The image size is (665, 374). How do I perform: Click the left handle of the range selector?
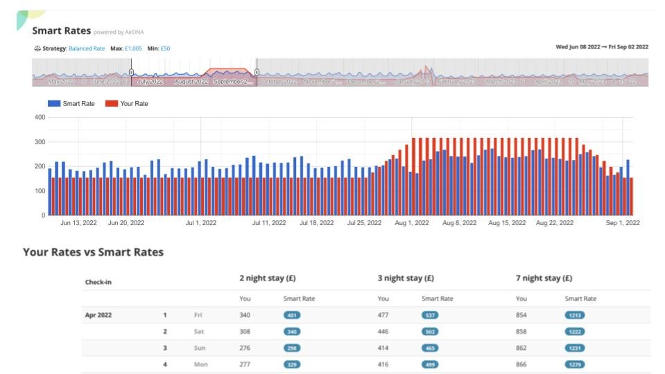(131, 72)
